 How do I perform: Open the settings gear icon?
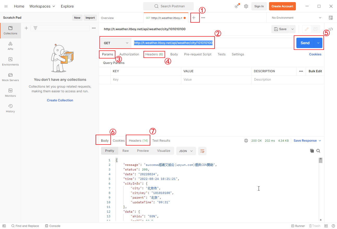246,6
